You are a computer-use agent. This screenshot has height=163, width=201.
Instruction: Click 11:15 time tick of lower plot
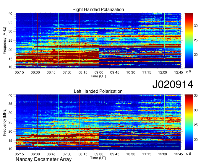[x=147, y=154]
